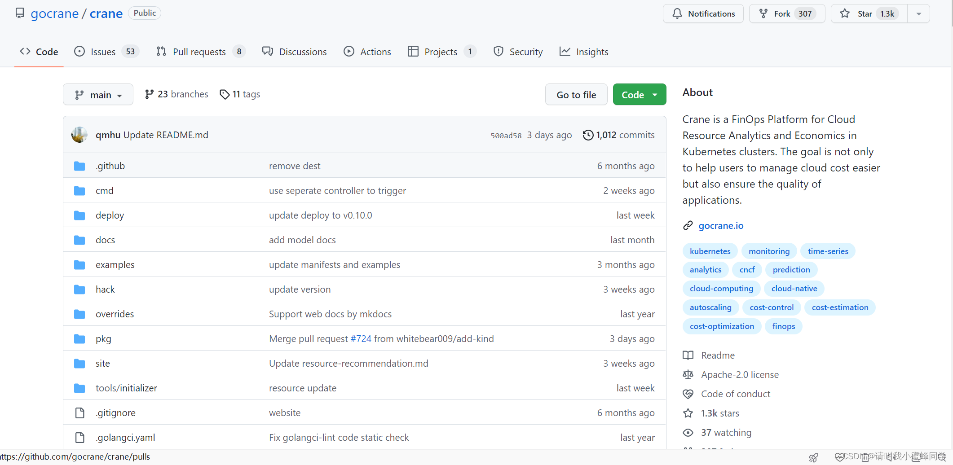Click the .gitignore file icon
The width and height of the screenshot is (953, 465).
point(79,413)
